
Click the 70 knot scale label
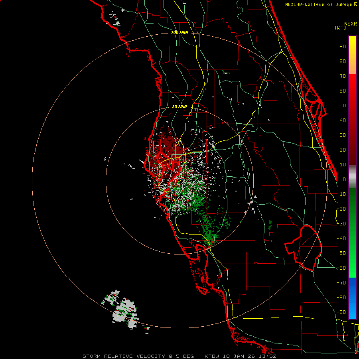tap(343, 76)
